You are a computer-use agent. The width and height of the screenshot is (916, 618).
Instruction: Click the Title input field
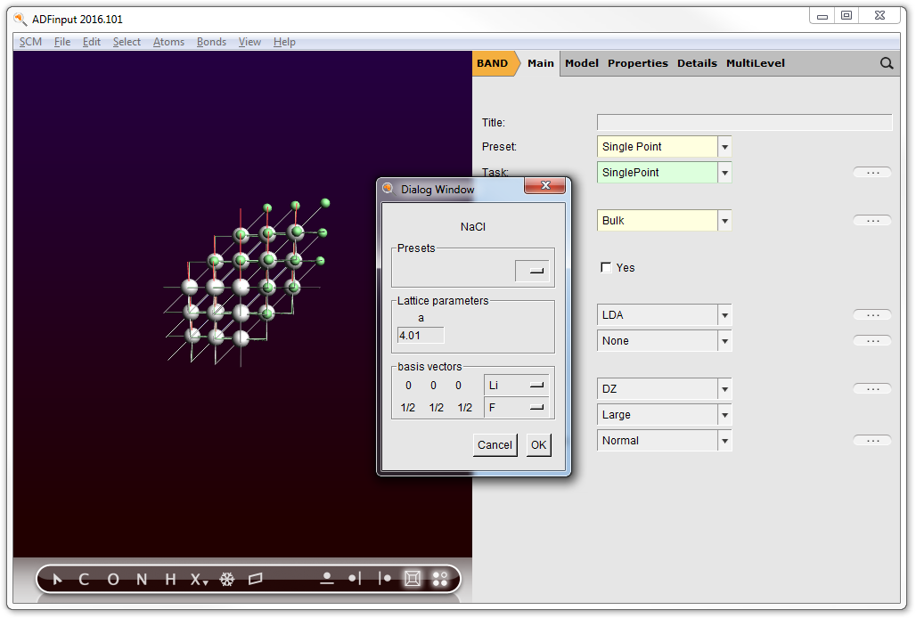pyautogui.click(x=745, y=123)
